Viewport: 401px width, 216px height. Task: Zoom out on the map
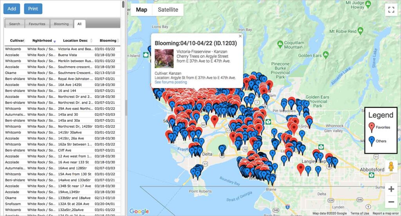[x=390, y=202]
